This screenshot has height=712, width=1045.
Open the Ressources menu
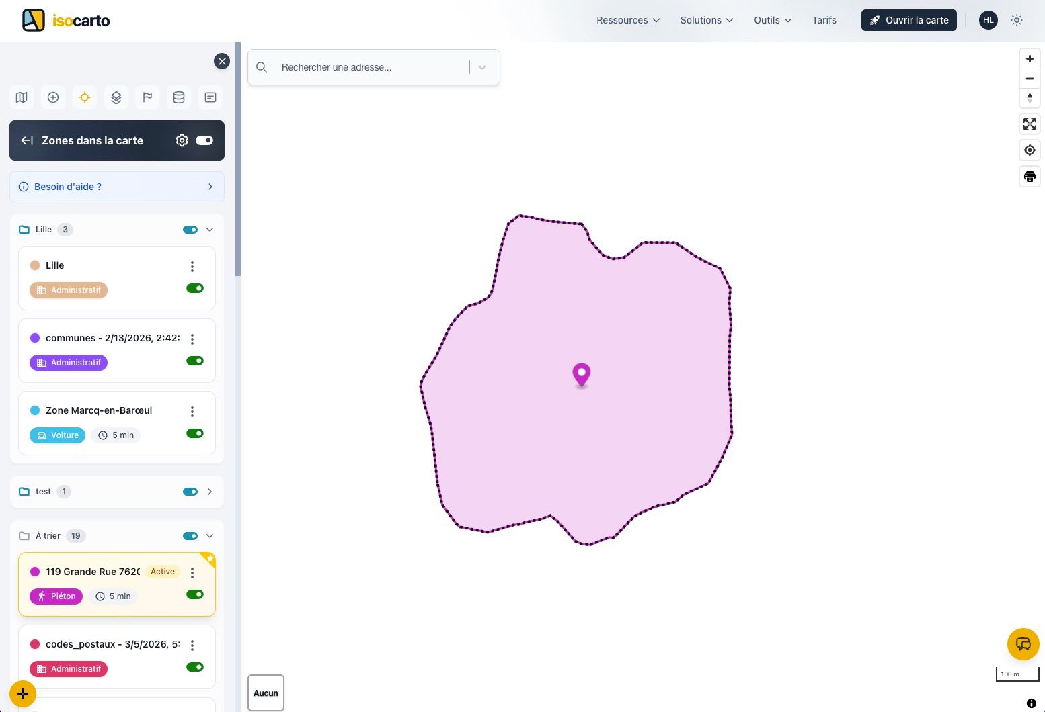click(x=628, y=20)
